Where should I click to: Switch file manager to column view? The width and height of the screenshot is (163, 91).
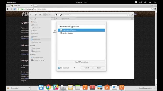click(x=50, y=15)
